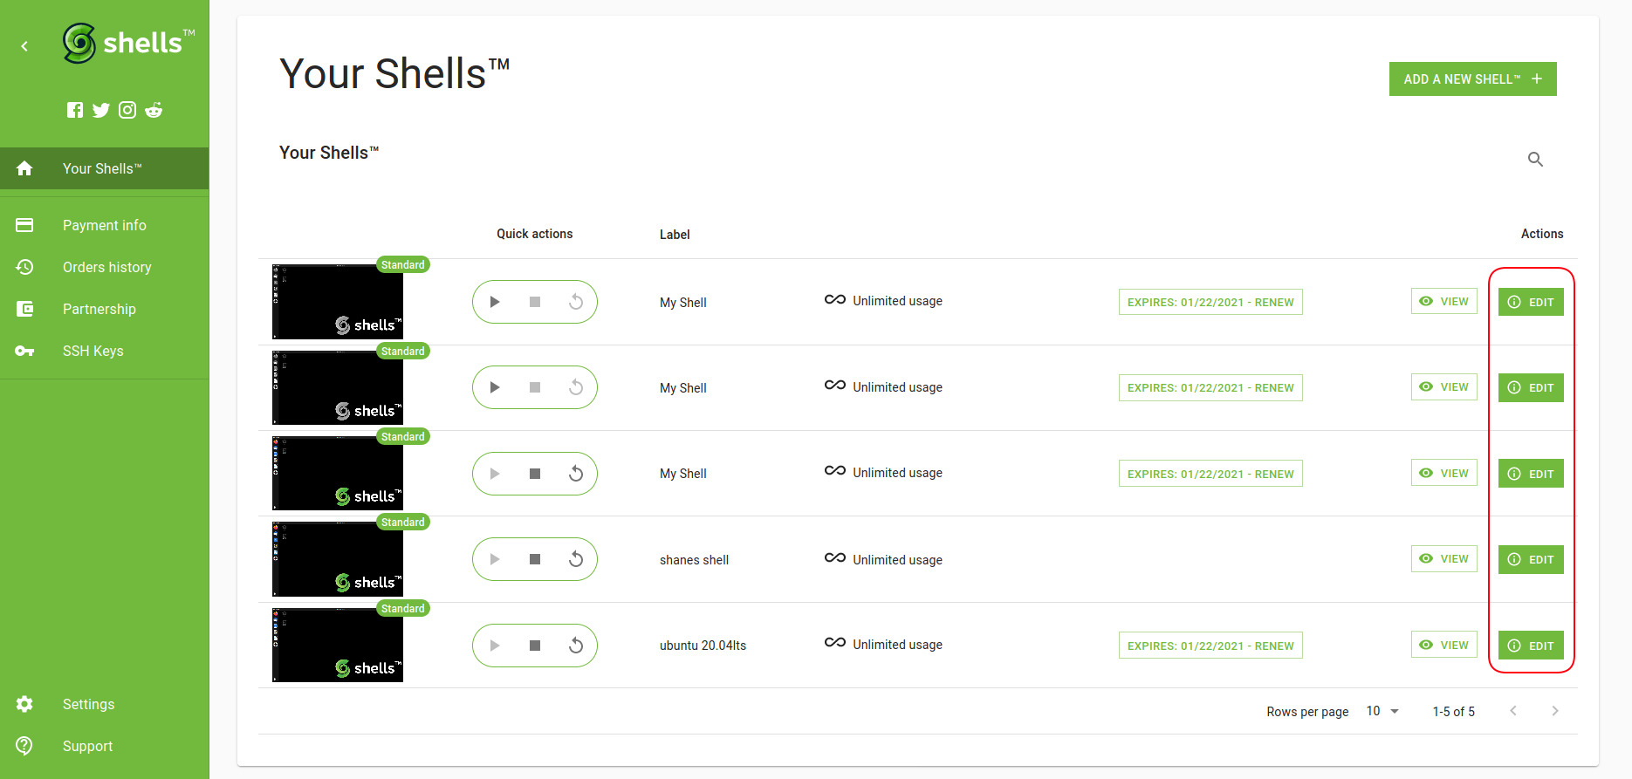Go to next page of shells
1632x779 pixels.
pyautogui.click(x=1554, y=711)
